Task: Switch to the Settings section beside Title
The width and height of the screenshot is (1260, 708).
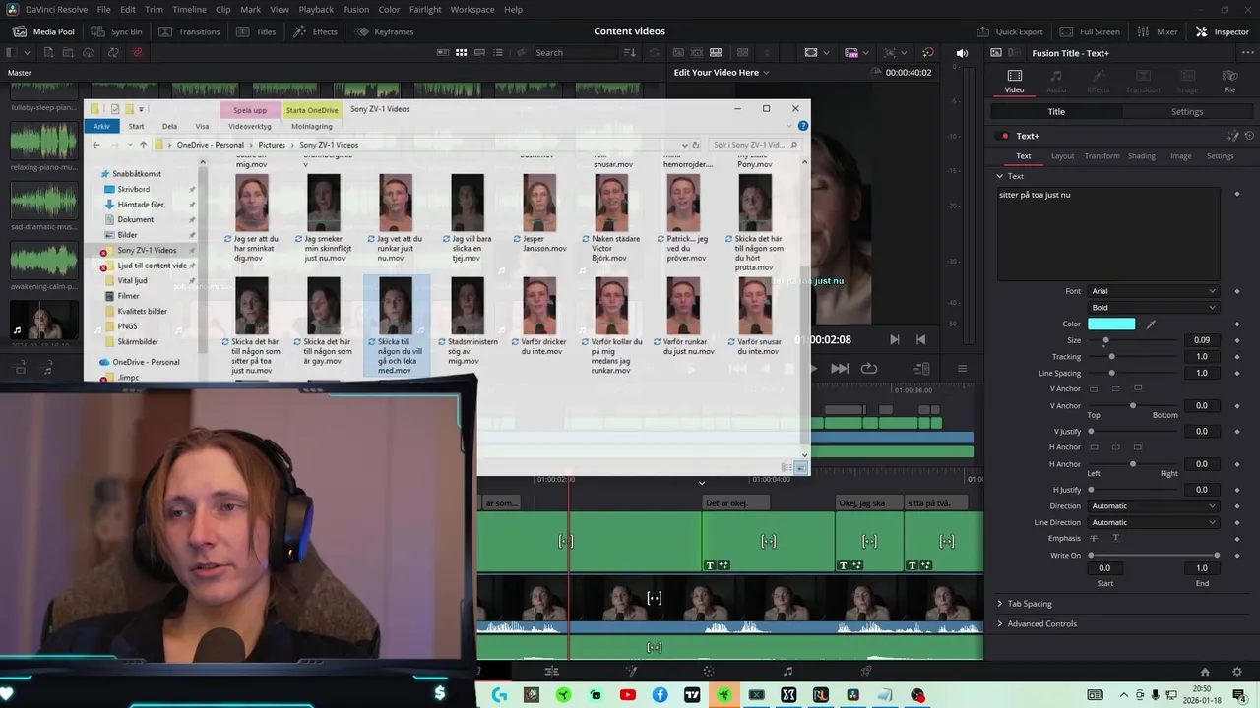Action: click(x=1186, y=111)
